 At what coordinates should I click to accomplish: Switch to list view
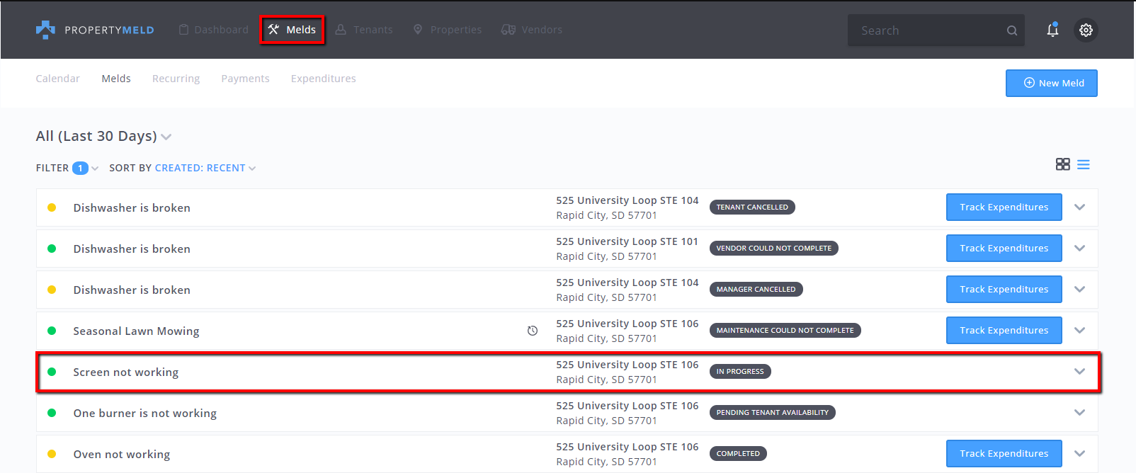tap(1084, 164)
